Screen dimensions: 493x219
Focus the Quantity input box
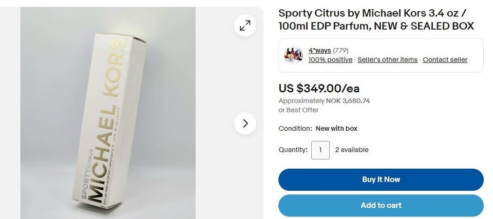[320, 150]
